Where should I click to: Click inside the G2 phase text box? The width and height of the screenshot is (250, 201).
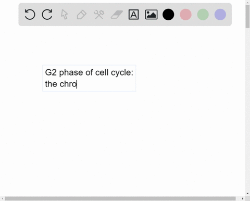coord(89,78)
